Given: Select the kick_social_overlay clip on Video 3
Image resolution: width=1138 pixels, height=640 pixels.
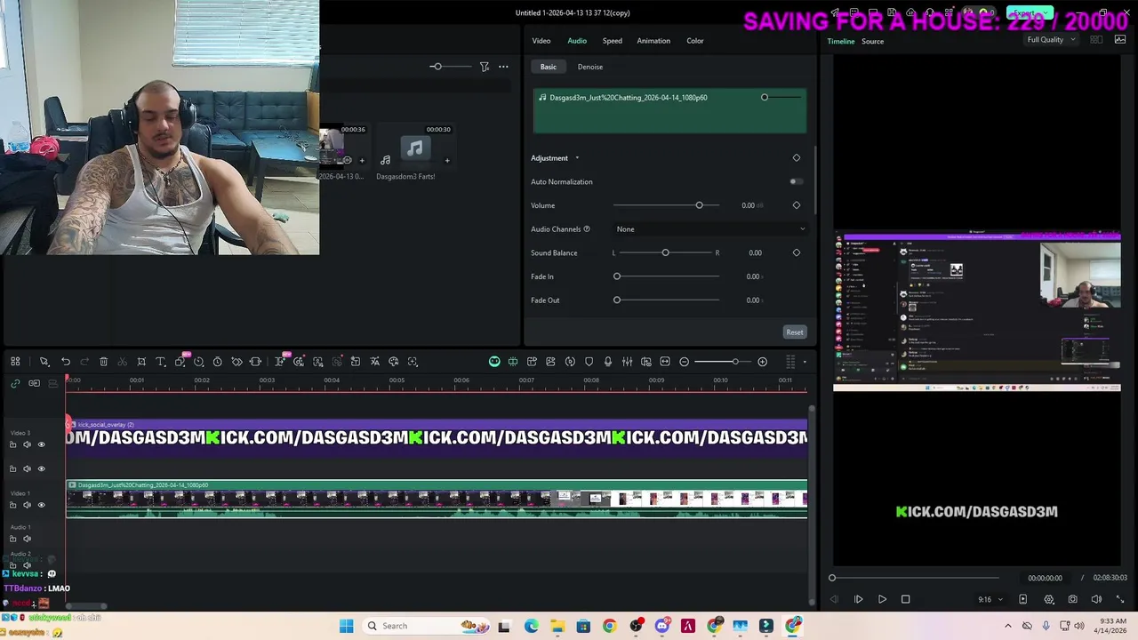Looking at the screenshot, I should (437, 436).
